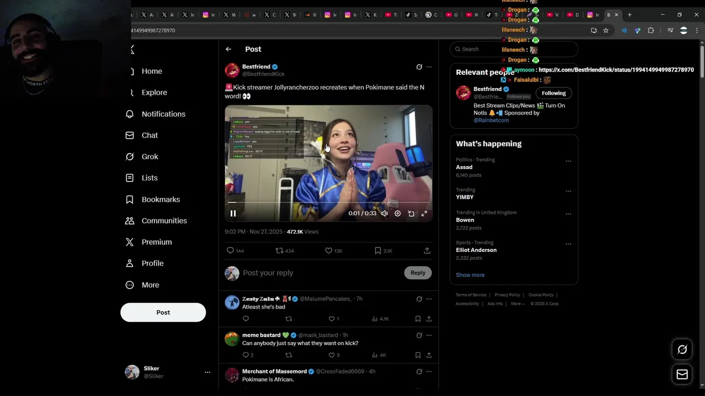The width and height of the screenshot is (705, 396).
Task: Open the video settings gear
Action: (x=398, y=213)
